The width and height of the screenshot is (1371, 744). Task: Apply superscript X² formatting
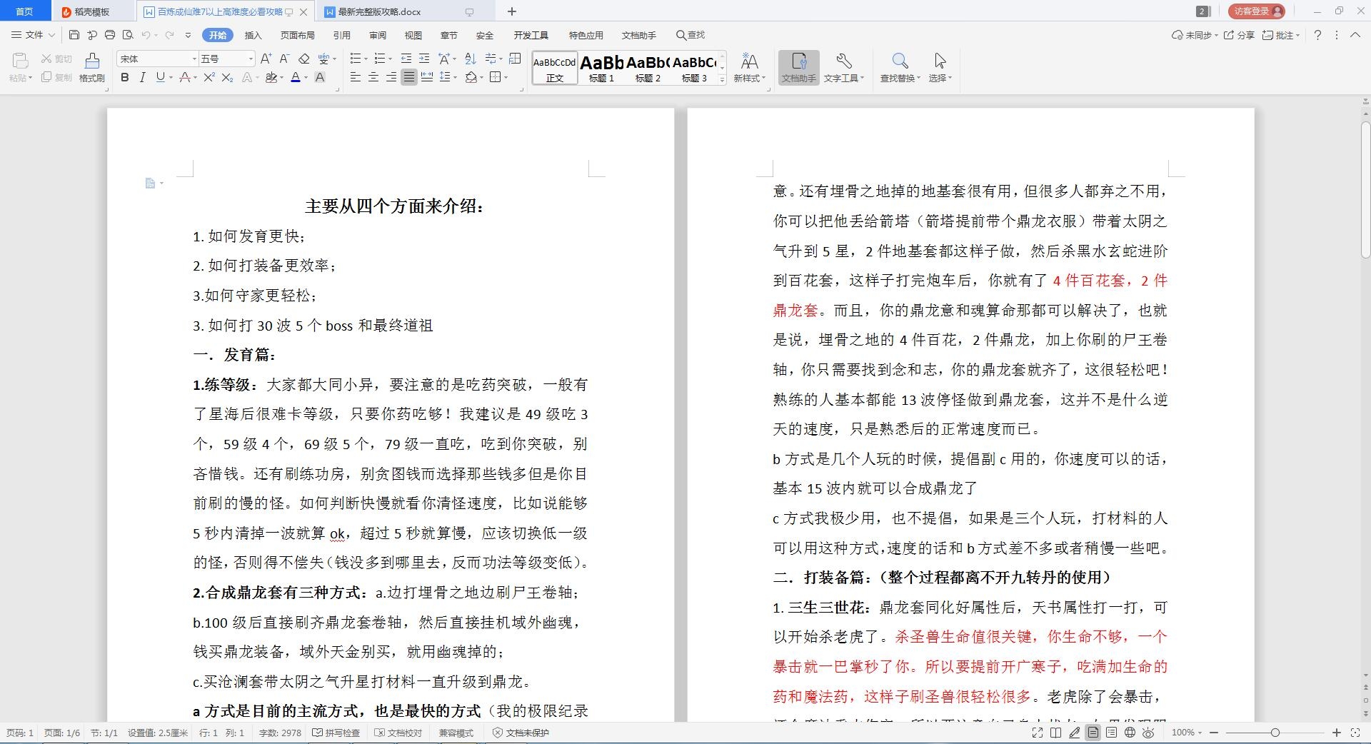pos(209,77)
